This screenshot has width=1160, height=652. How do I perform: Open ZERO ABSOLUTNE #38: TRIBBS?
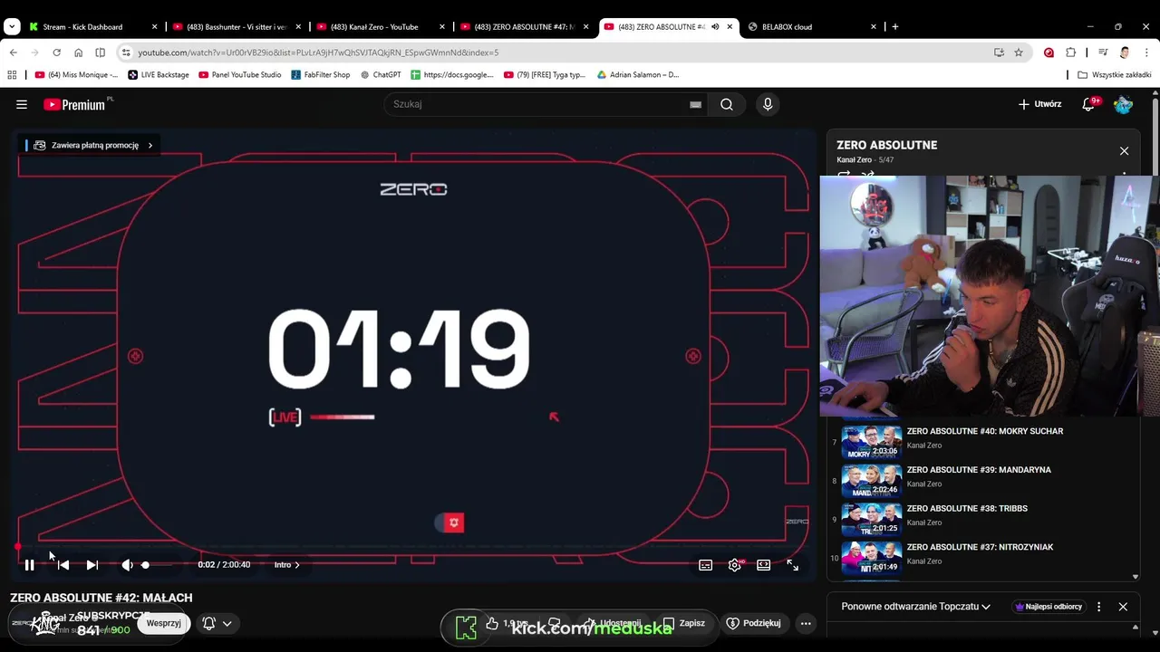pos(967,509)
